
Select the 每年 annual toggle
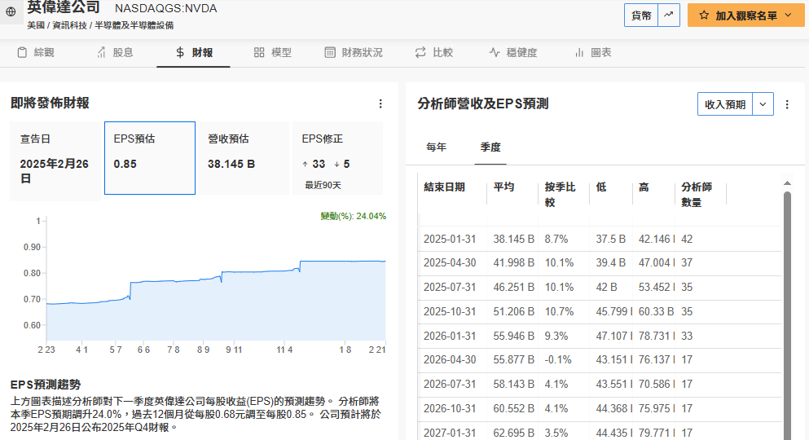436,147
